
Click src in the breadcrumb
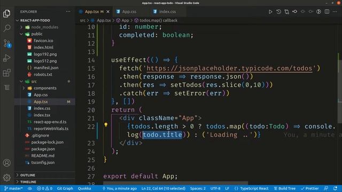click(x=83, y=20)
